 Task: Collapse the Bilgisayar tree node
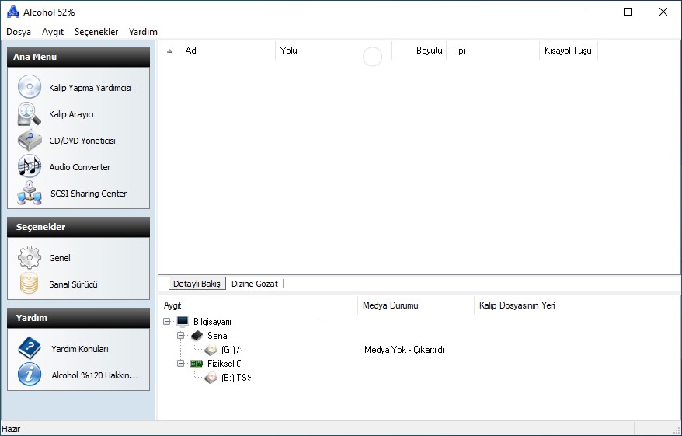[x=166, y=322]
